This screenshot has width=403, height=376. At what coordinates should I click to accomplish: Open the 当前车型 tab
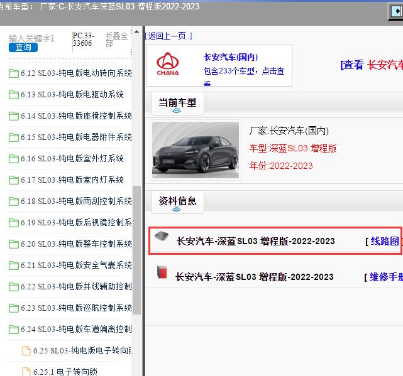pos(177,104)
